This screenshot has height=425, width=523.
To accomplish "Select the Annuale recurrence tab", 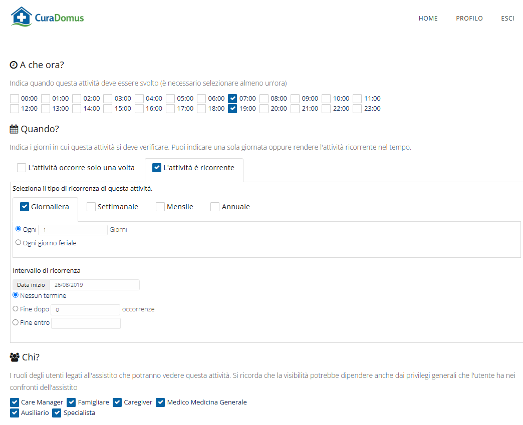I will pos(230,207).
